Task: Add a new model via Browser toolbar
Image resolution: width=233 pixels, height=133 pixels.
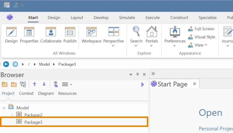Action: (x=4, y=85)
